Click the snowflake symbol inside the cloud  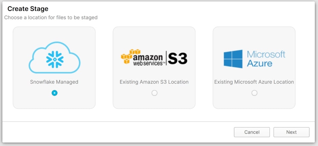55,59
